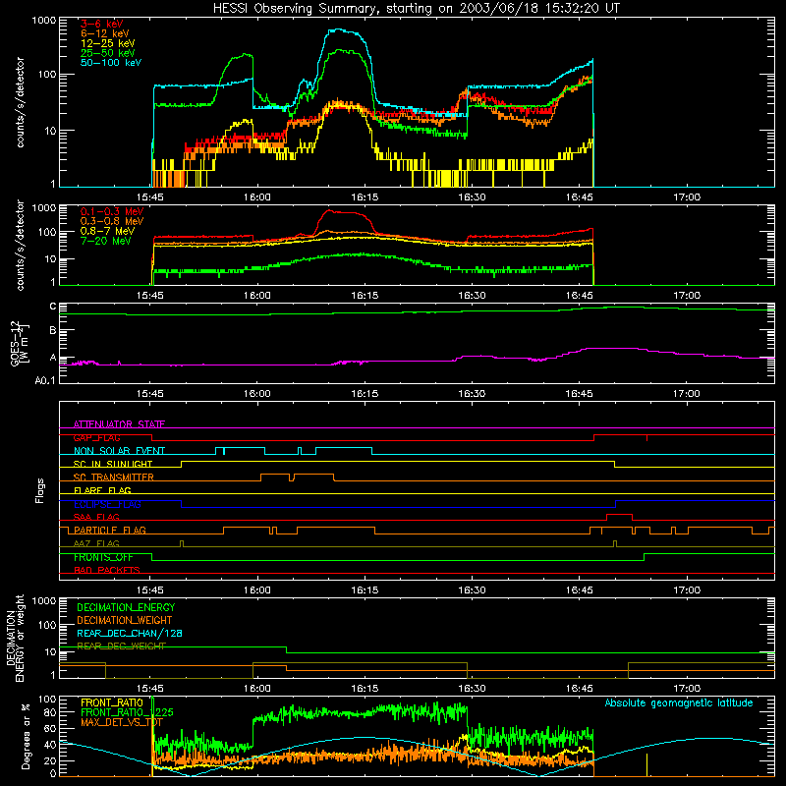
Task: Click the SC_TRANSMITTER flag label
Action: tap(113, 477)
